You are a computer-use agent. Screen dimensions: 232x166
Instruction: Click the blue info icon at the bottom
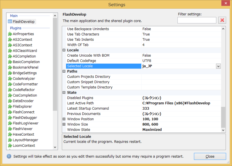click(9, 156)
